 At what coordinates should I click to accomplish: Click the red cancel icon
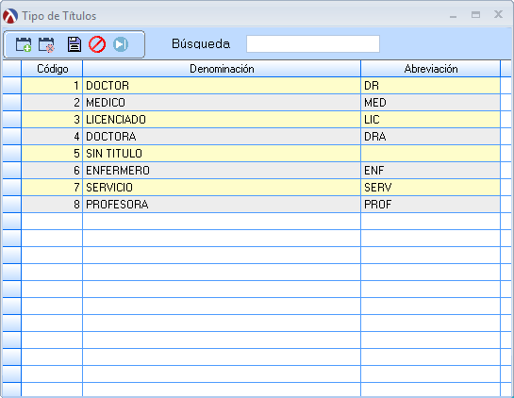pyautogui.click(x=97, y=44)
